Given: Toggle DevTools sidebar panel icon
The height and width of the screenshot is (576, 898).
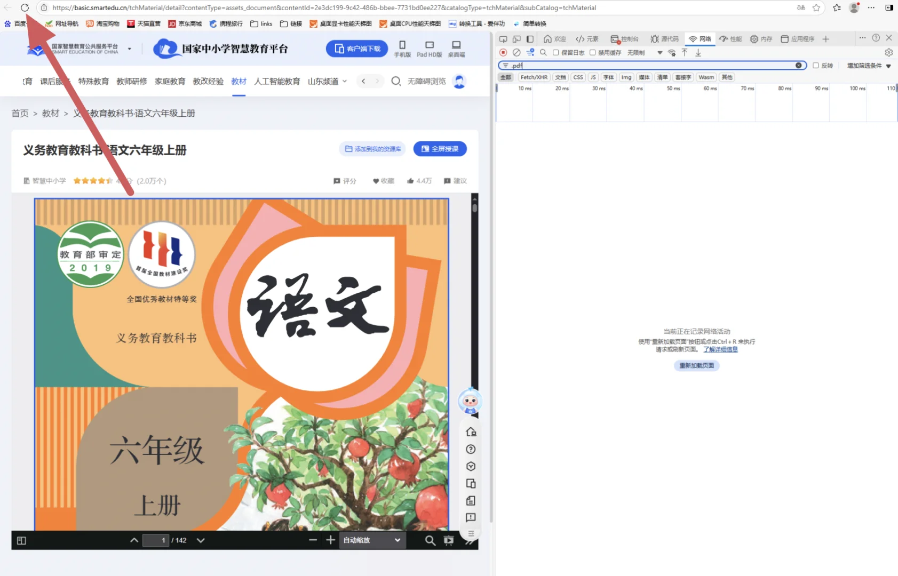Looking at the screenshot, I should pyautogui.click(x=530, y=39).
